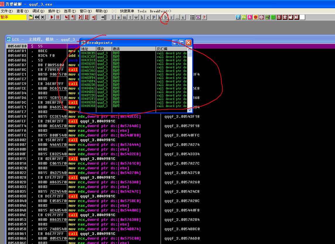Click the red 吾 icon
The height and width of the screenshot is (244, 335).
tap(279, 17)
